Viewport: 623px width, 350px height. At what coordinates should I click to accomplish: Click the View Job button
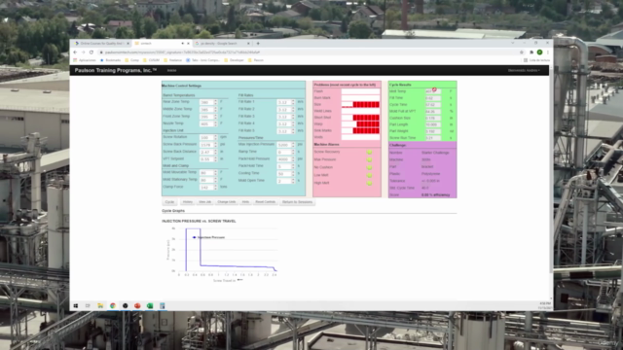coord(205,202)
